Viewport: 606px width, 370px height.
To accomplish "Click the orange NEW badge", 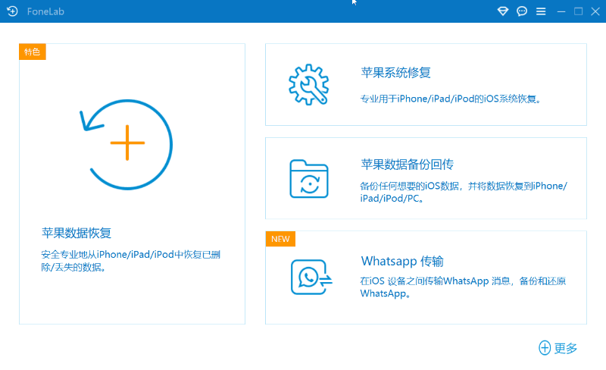I will point(280,239).
